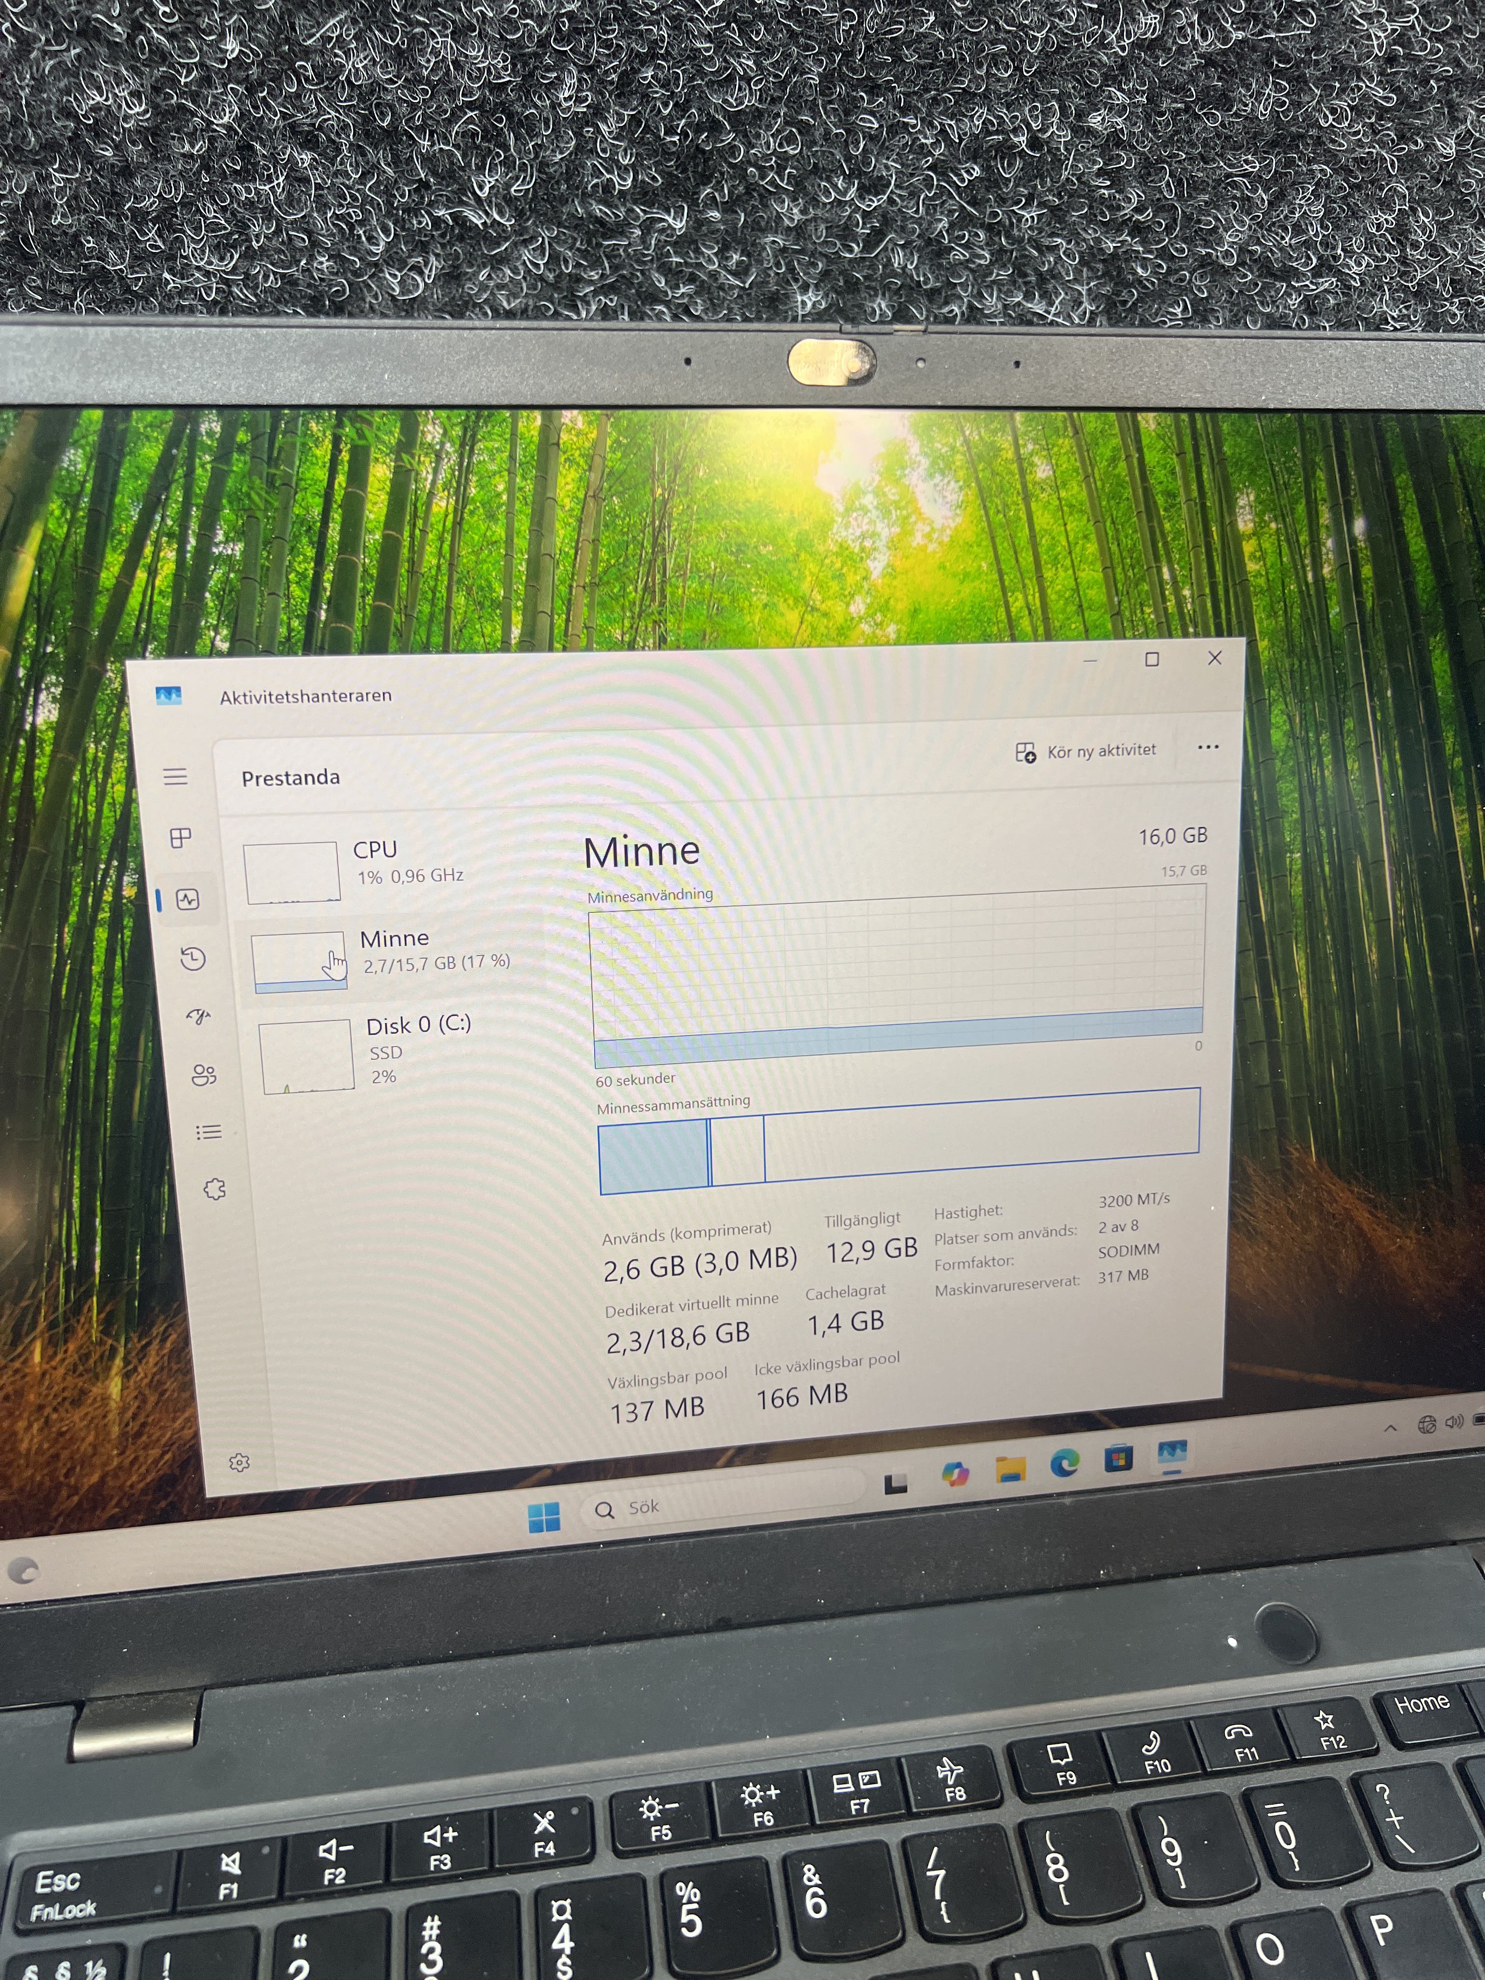This screenshot has height=1980, width=1485.
Task: Open Microsoft Edge from taskbar
Action: (1064, 1463)
